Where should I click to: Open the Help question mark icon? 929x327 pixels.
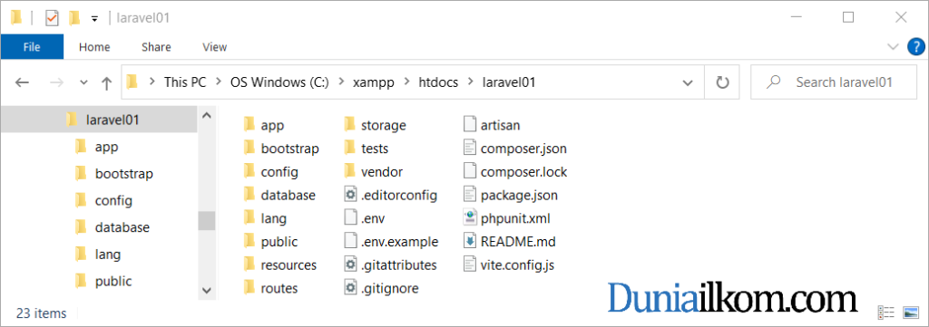point(916,47)
